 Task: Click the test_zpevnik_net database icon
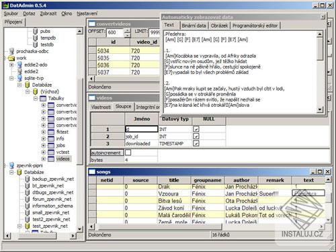[x=28, y=226]
